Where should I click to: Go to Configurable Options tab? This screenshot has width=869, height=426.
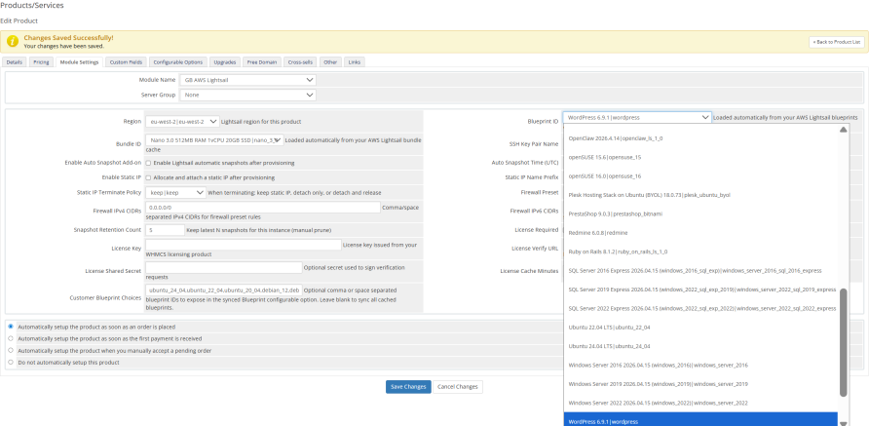click(x=178, y=62)
